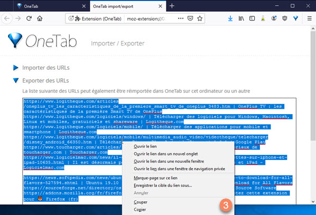This screenshot has height=215, width=316.
Task: Open the Library icon
Action: click(x=241, y=18)
